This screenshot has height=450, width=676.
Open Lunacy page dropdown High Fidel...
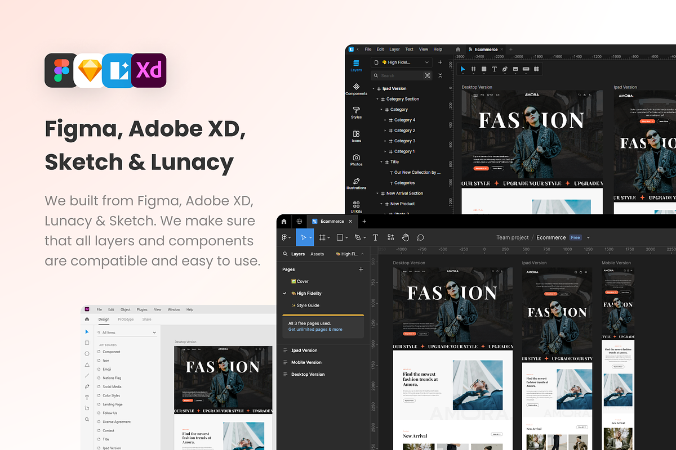[402, 62]
